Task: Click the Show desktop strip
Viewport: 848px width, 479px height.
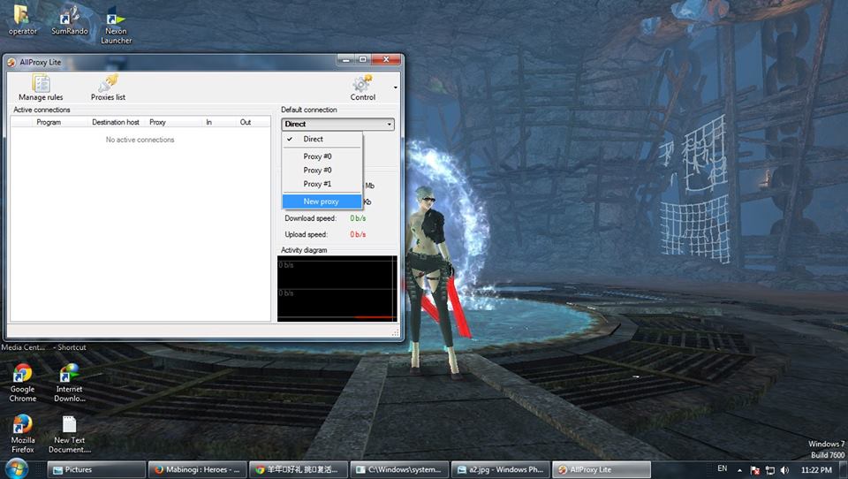Action: pos(844,470)
